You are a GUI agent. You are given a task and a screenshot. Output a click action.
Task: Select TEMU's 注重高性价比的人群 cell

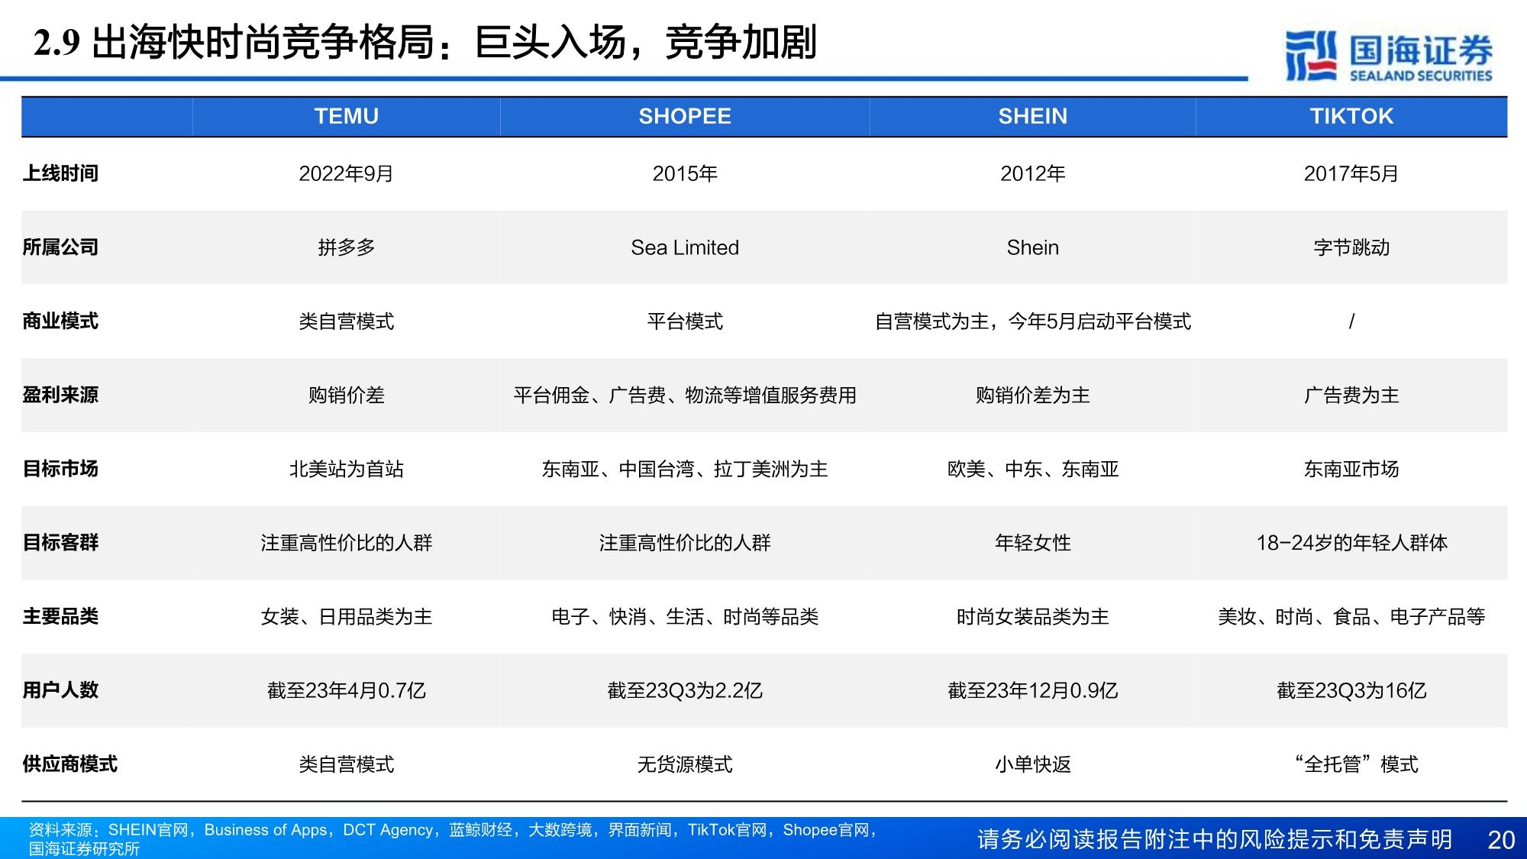pos(346,542)
